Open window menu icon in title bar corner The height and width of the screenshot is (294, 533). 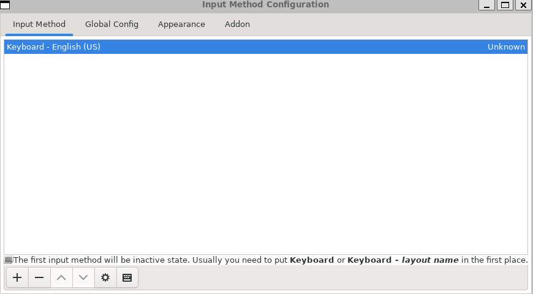5,5
